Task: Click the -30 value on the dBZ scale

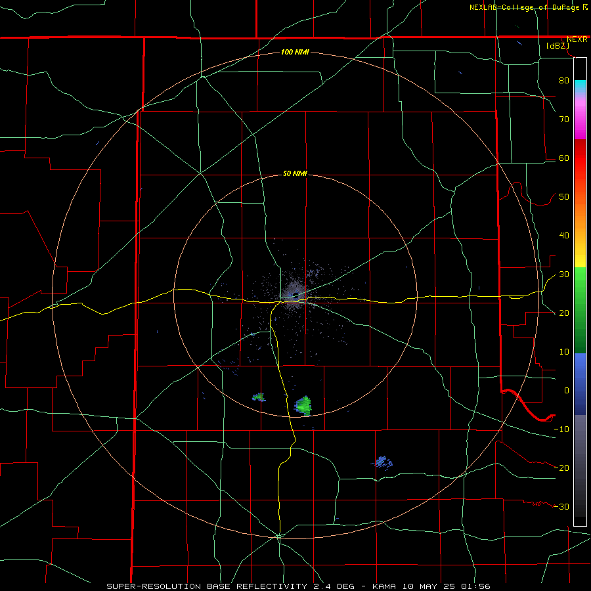Action: [x=561, y=506]
